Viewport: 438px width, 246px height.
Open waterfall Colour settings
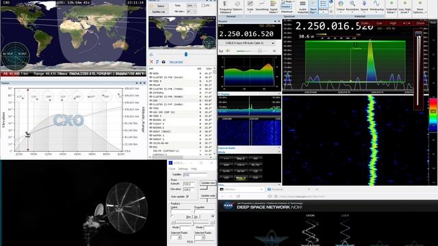pos(341,6)
